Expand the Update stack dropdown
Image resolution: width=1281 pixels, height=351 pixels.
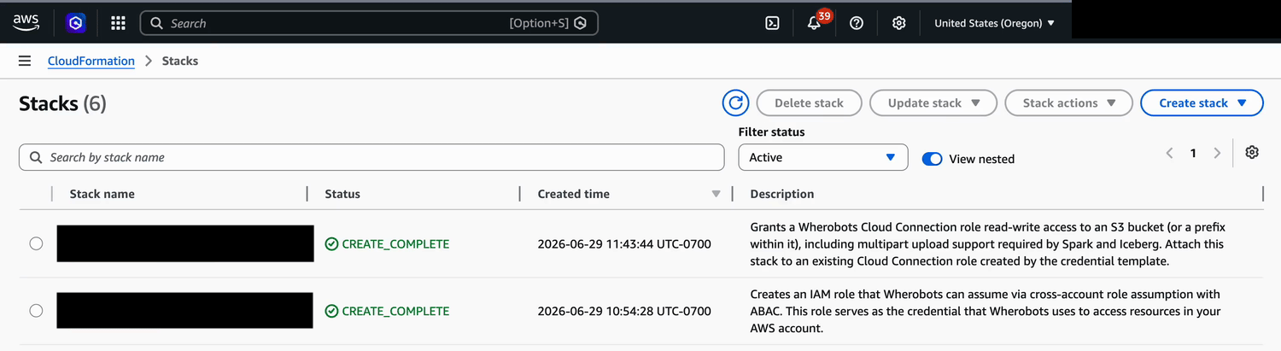(x=933, y=103)
